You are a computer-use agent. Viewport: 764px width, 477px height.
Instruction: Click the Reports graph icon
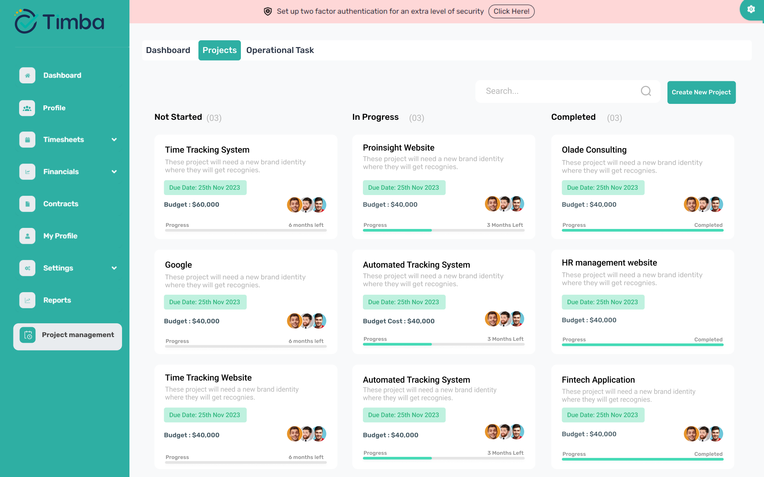(x=27, y=300)
